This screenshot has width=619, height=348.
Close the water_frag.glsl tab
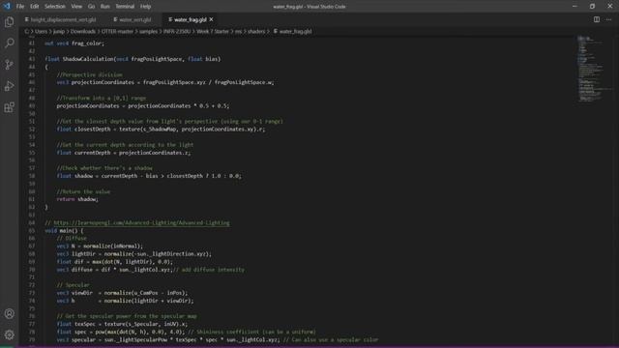pos(211,19)
